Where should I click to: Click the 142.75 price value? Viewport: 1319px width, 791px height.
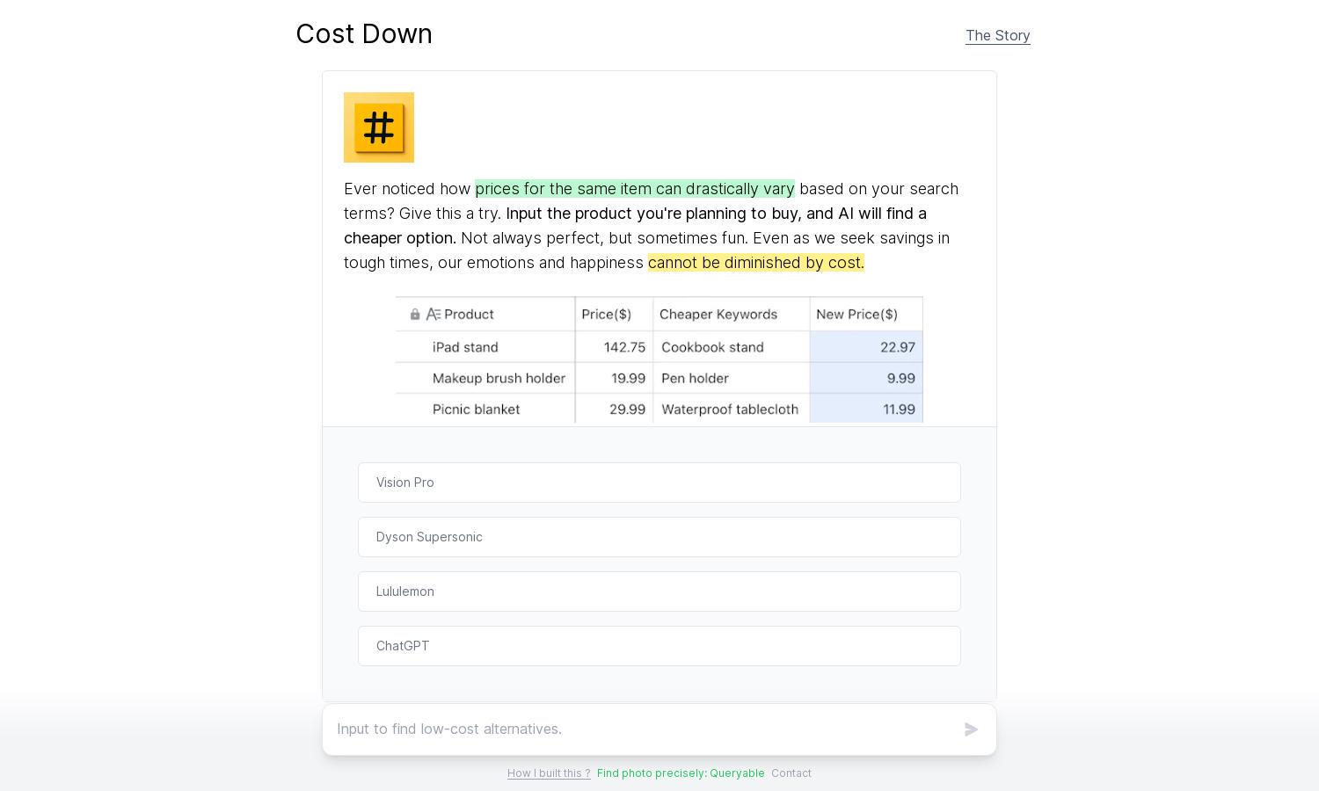point(624,347)
